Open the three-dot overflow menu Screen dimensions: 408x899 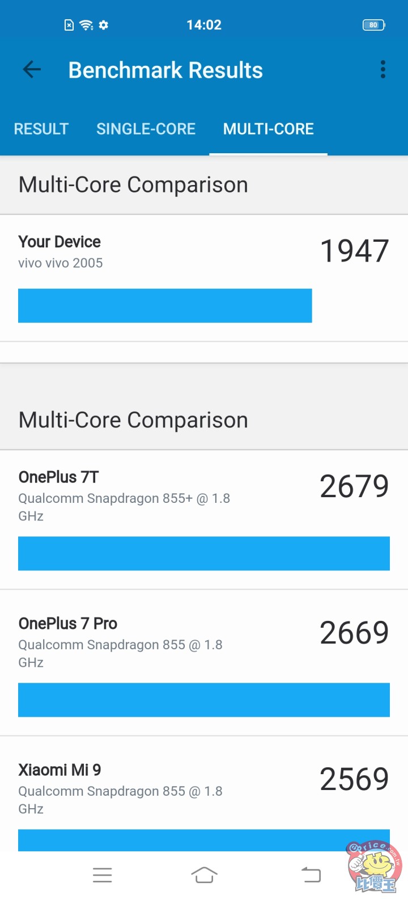pos(382,69)
